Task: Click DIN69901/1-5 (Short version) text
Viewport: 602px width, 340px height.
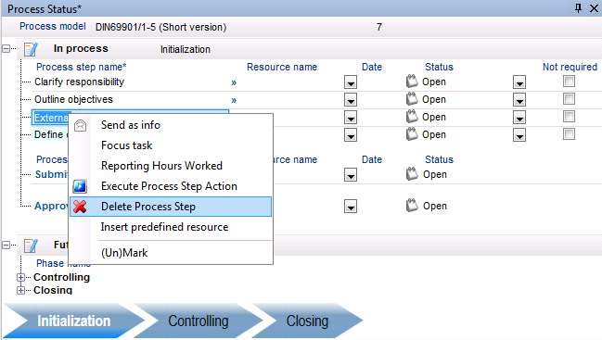Action: tap(160, 27)
